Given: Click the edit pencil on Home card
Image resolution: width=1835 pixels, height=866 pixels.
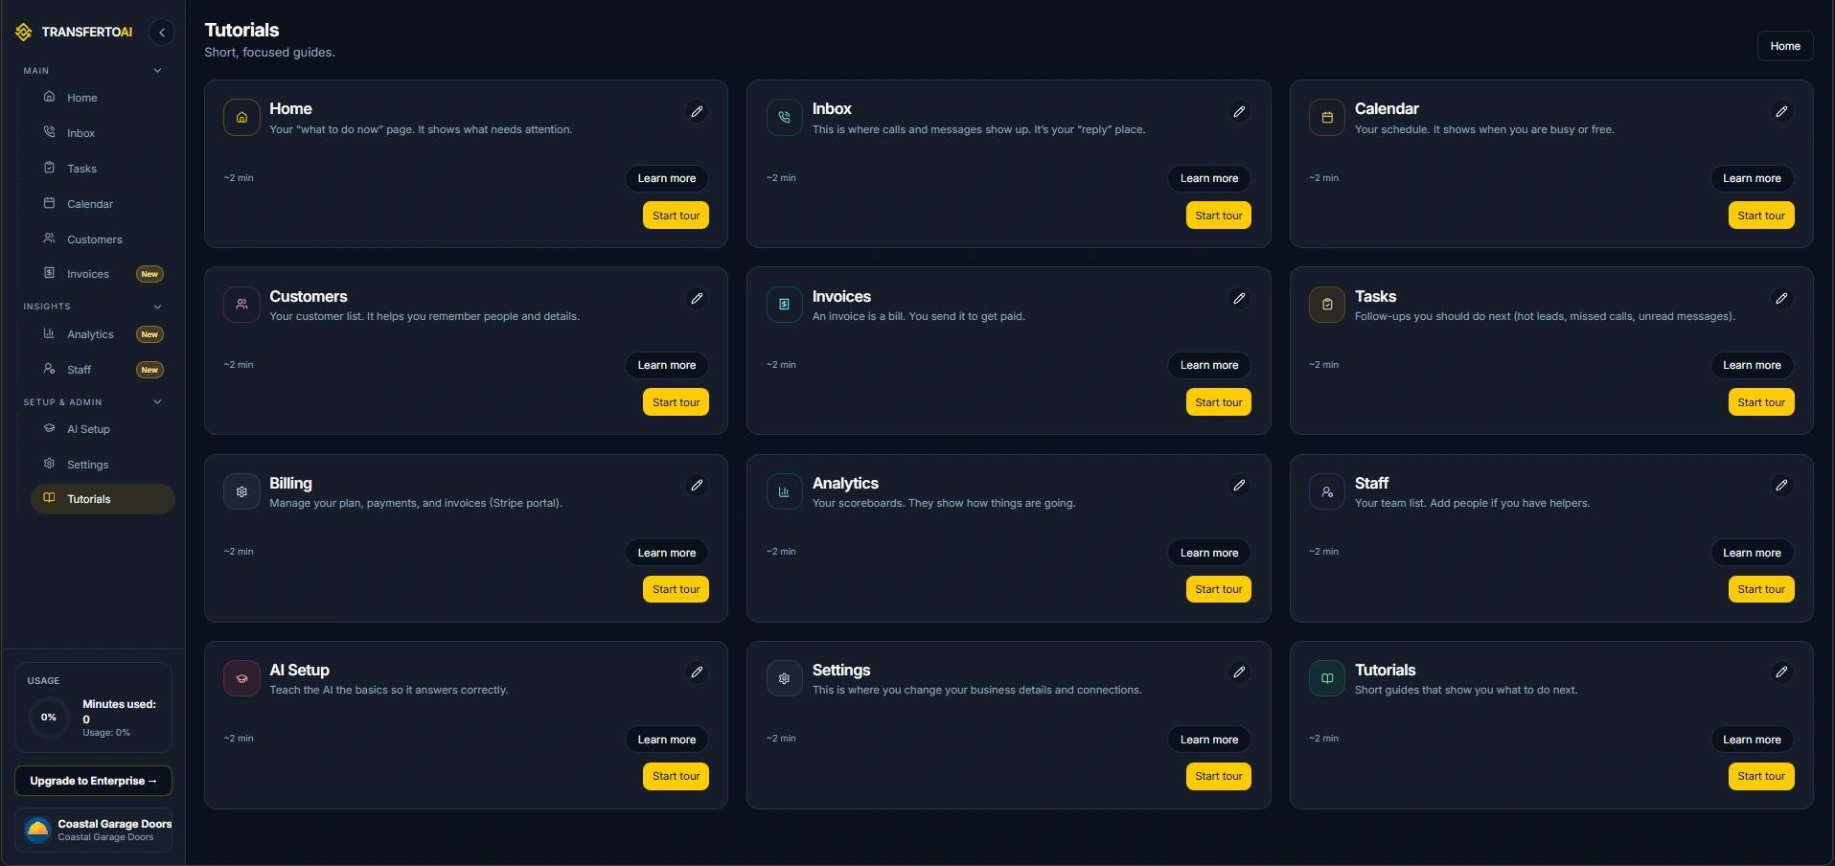Looking at the screenshot, I should pos(697,112).
